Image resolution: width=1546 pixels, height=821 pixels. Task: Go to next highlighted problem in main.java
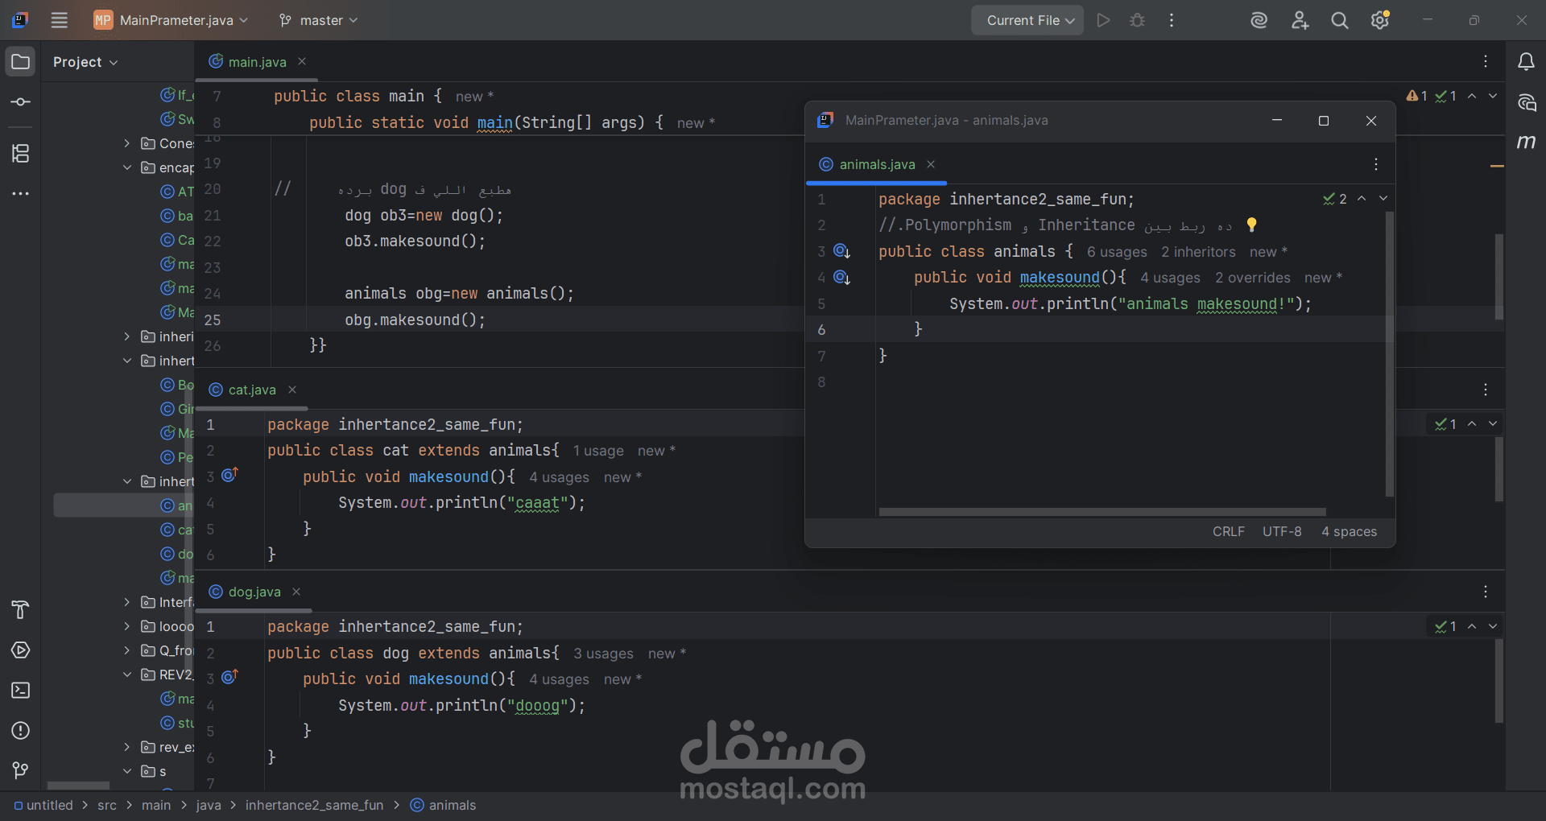[1493, 96]
